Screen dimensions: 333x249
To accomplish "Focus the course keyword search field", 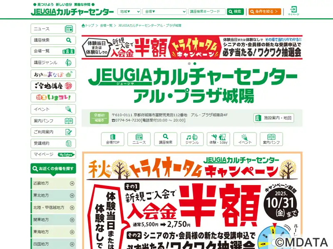I will point(206,12).
